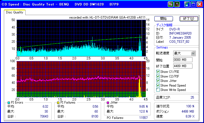204x123 pixels.
Task: Click the lower PI Failures jitter graph
Action: point(81,79)
